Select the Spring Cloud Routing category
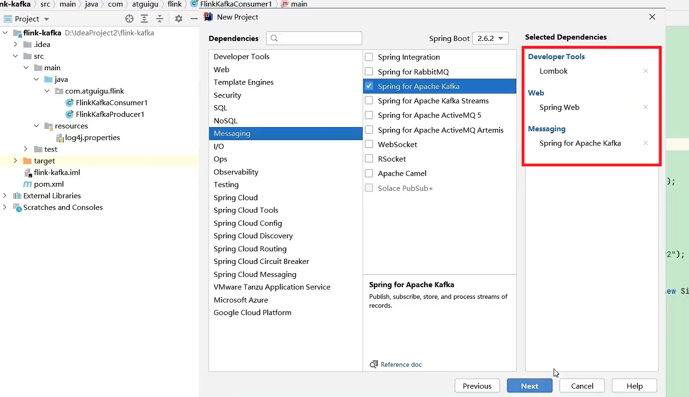689x397 pixels. [285, 249]
